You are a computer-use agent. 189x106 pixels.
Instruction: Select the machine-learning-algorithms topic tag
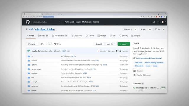[154, 63]
